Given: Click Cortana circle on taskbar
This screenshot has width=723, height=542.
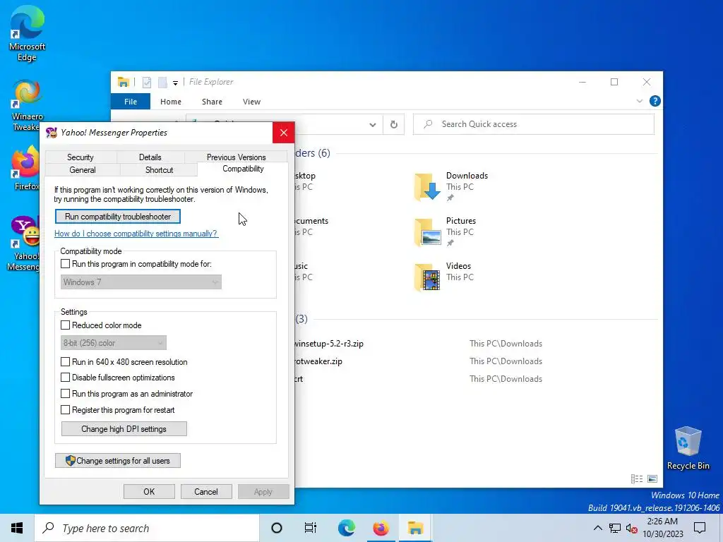Looking at the screenshot, I should (277, 528).
